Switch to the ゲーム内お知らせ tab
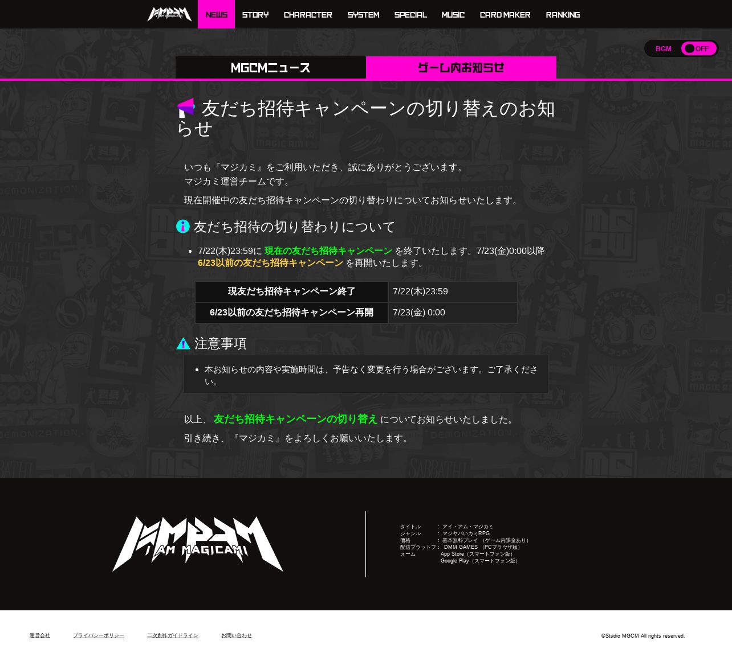Screen dimensions: 732x661 click(461, 68)
